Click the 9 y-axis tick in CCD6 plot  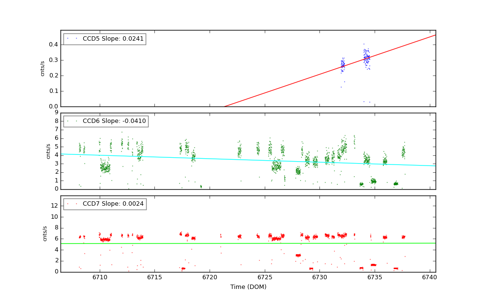tap(57, 112)
